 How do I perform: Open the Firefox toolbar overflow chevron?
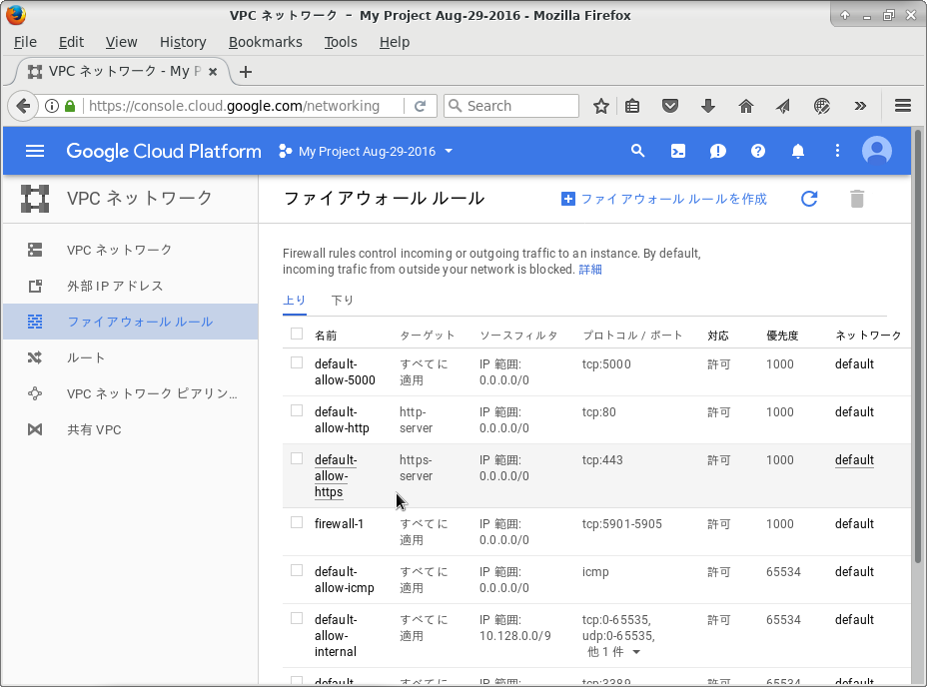coord(861,106)
